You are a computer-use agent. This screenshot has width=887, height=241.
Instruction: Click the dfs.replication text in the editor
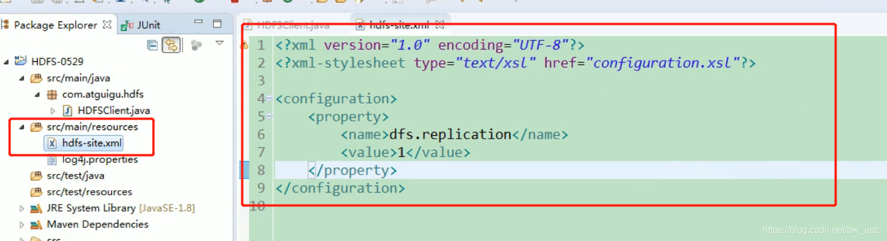pos(450,135)
